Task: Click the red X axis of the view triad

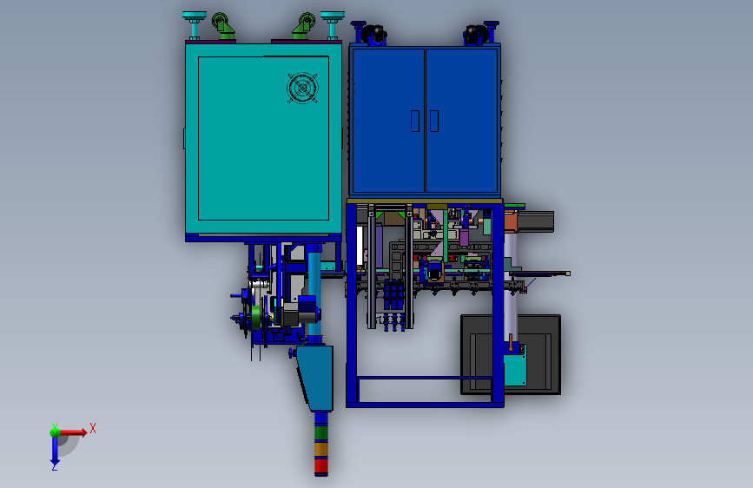Action: [72, 432]
